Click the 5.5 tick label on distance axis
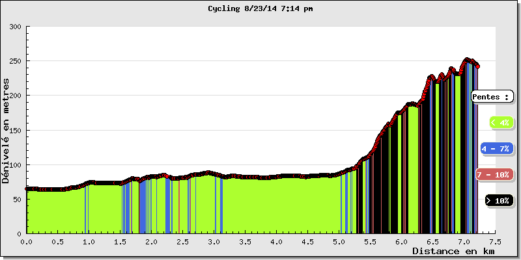521x260 pixels. (370, 242)
